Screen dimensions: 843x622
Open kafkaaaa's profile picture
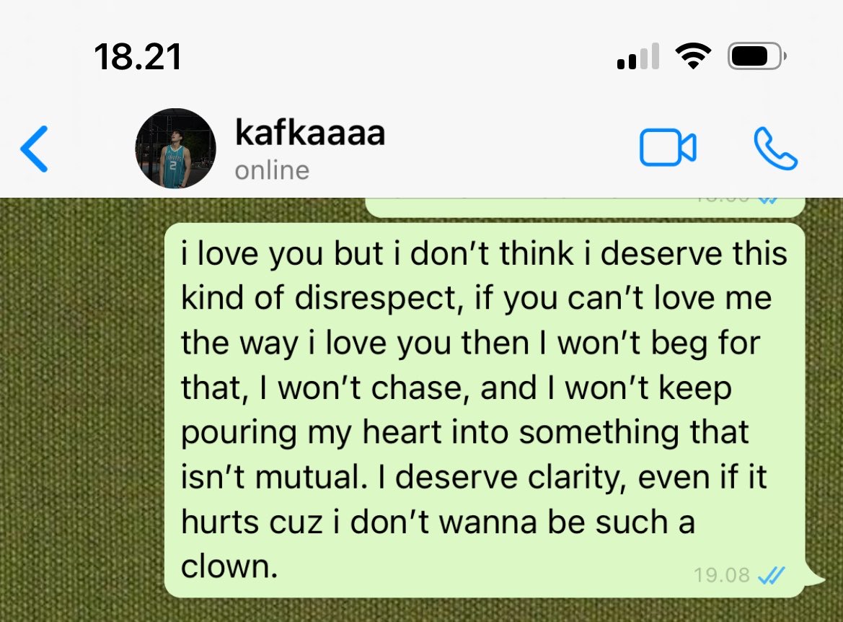[175, 149]
